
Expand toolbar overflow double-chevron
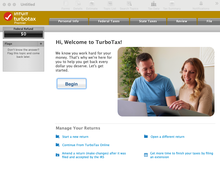tap(217, 4)
